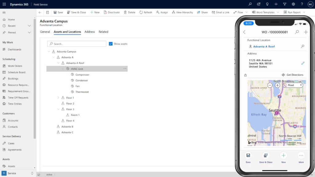Switch to the Address tab

pos(90,32)
